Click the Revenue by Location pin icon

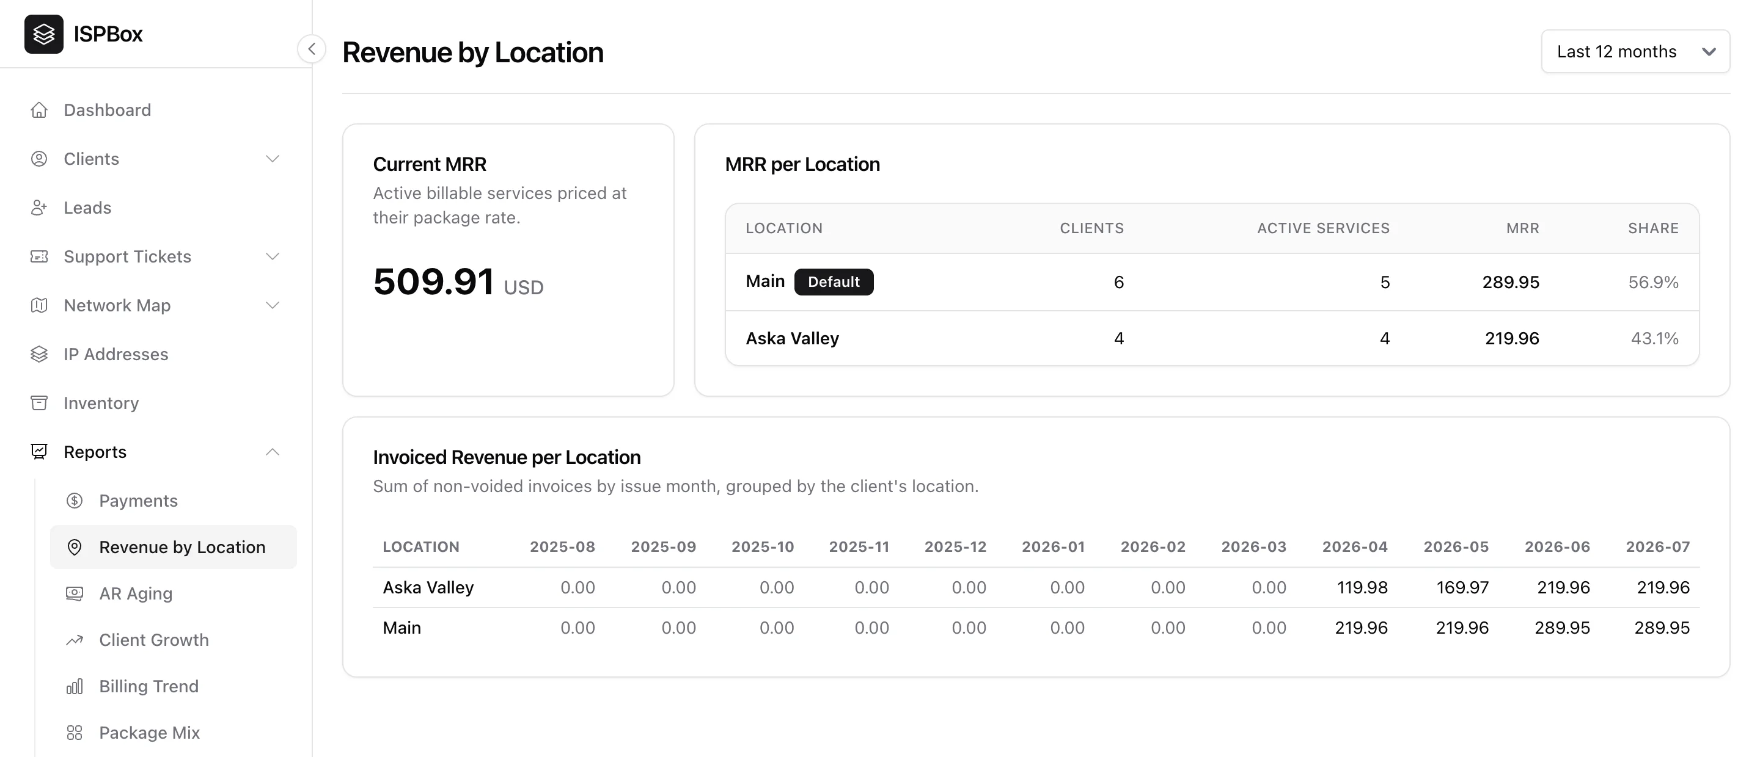tap(75, 547)
